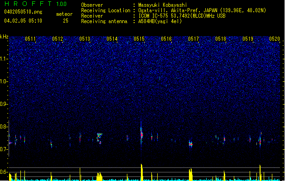The width and height of the screenshot is (285, 181).
Task: Click the Receiving antenna field label
Action: [x=104, y=21]
